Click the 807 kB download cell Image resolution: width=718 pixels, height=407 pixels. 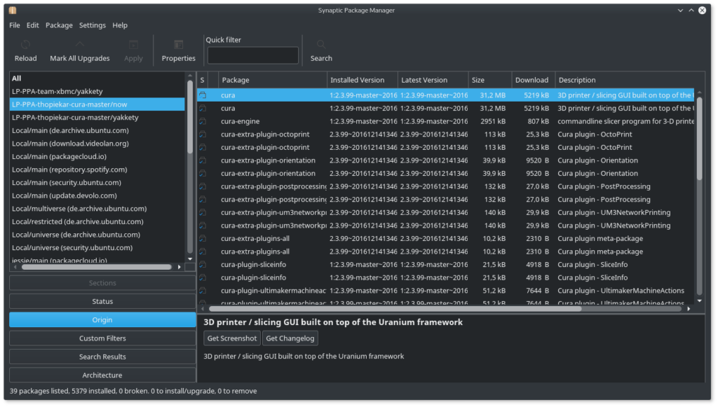538,122
